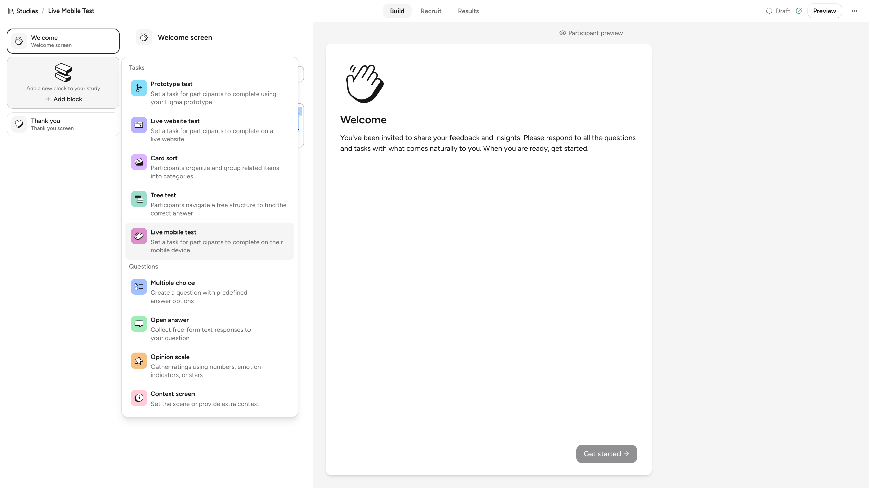Open the three-dot more options menu
This screenshot has width=869, height=488.
click(x=854, y=11)
